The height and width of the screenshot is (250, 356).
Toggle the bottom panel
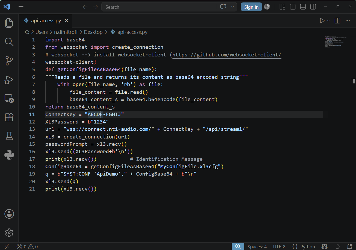[x=303, y=7]
